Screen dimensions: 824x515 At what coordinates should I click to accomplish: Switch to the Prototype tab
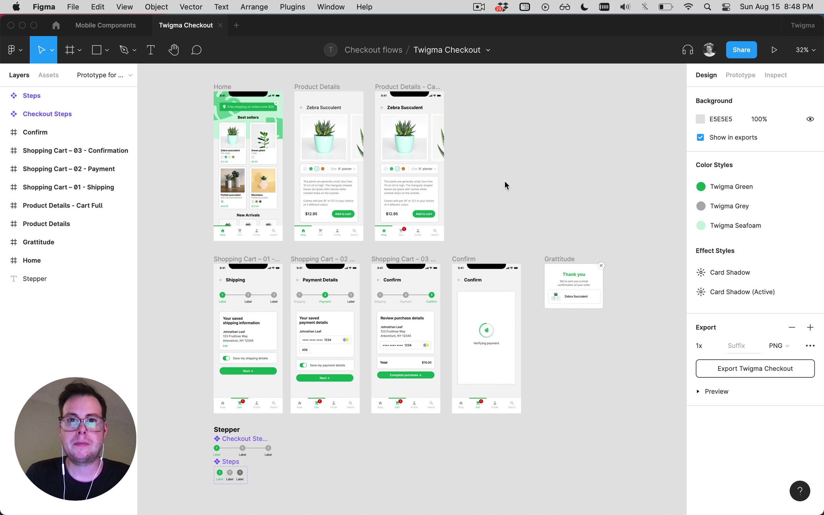[x=740, y=75]
